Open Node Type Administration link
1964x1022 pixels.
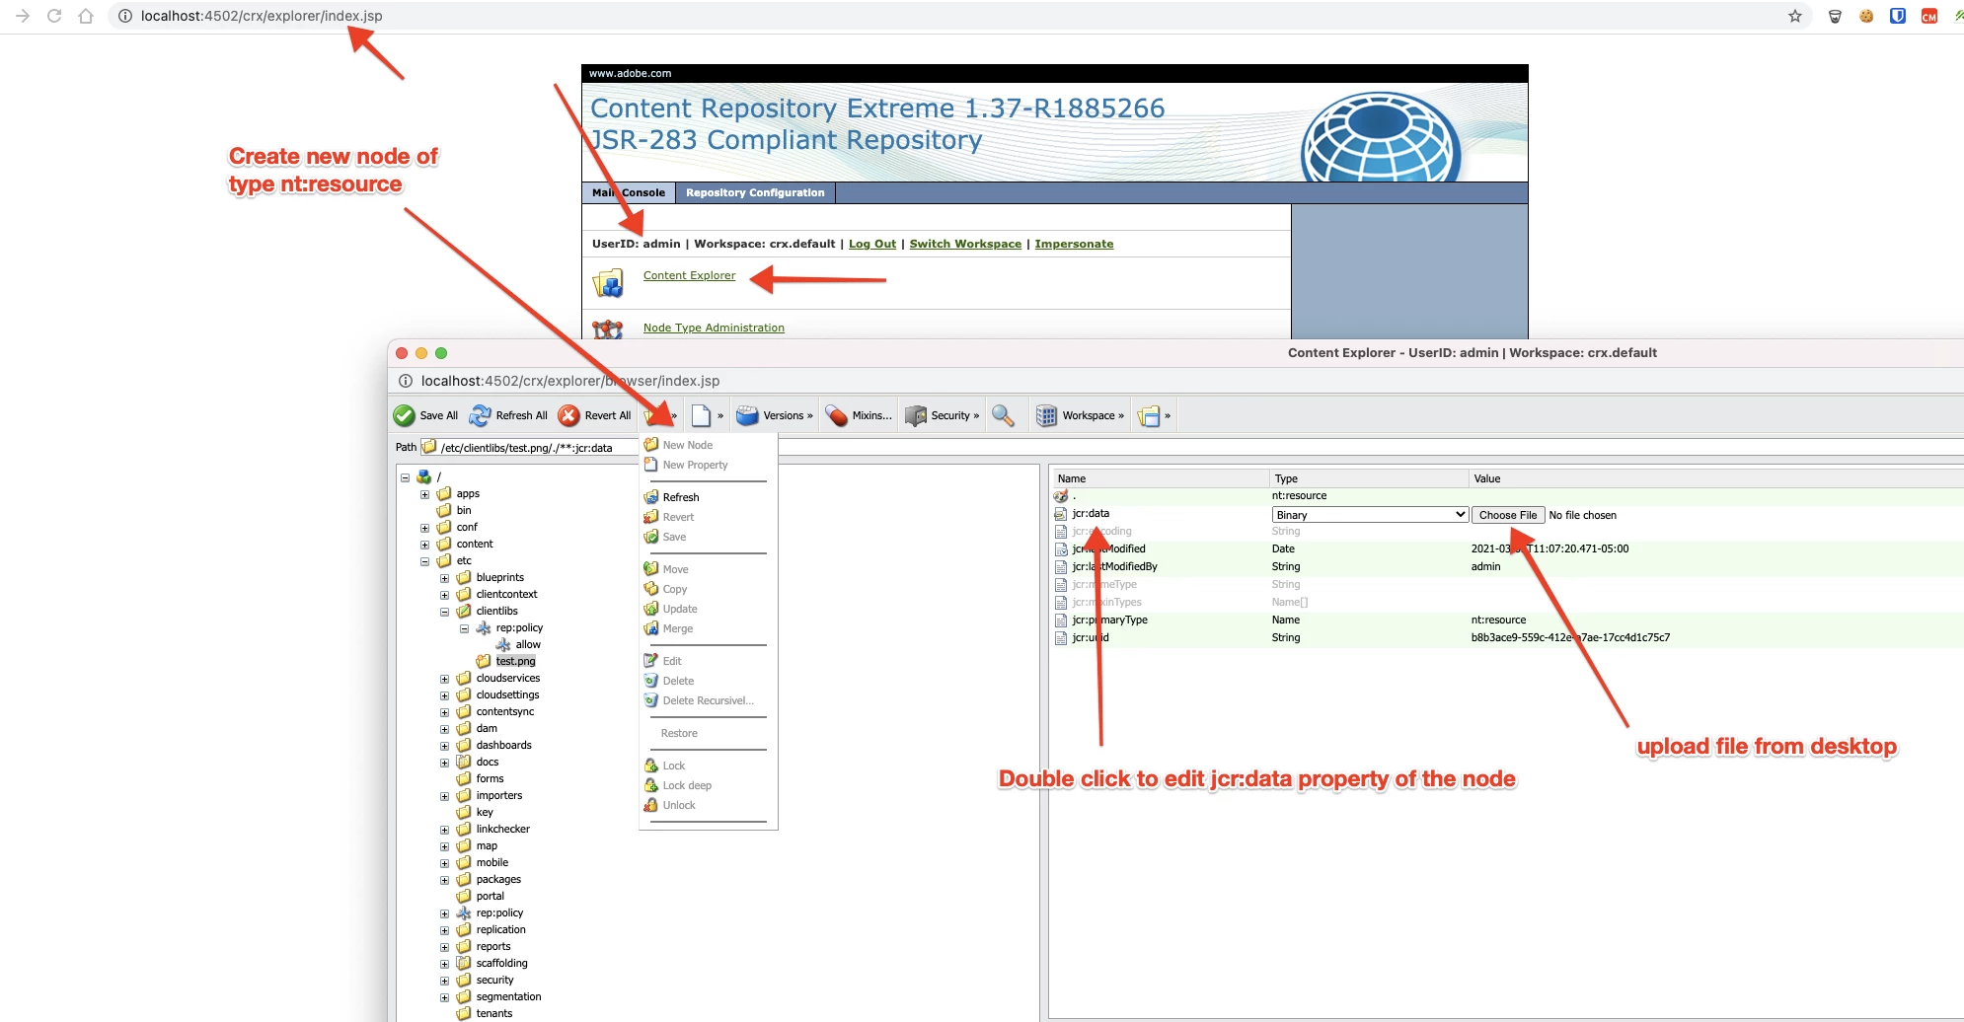coord(714,328)
